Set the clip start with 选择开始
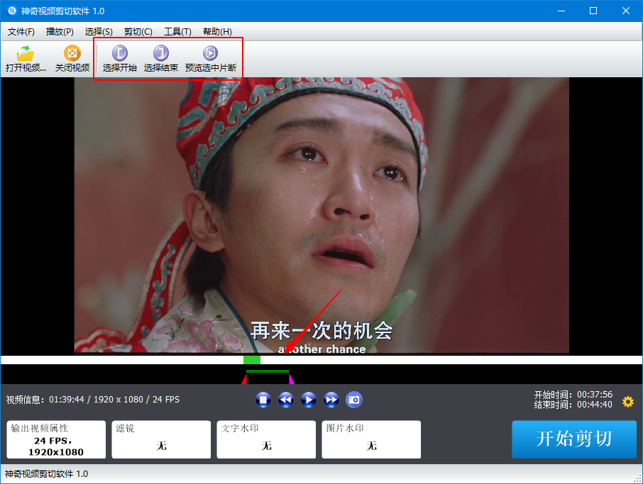 (120, 59)
